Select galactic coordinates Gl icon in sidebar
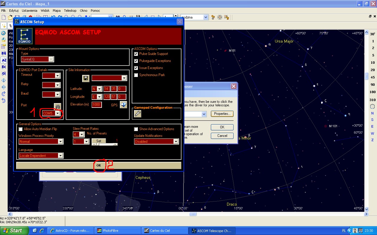Viewport: 377px width, 235px height. [x=4, y=73]
